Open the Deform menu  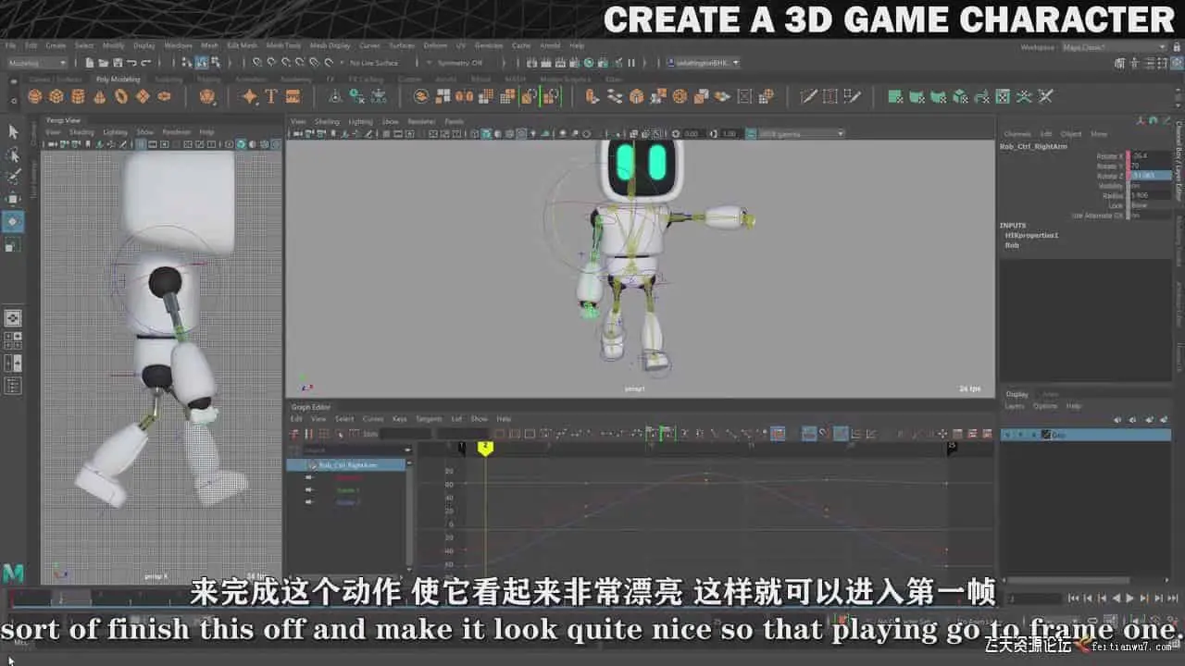pos(435,45)
